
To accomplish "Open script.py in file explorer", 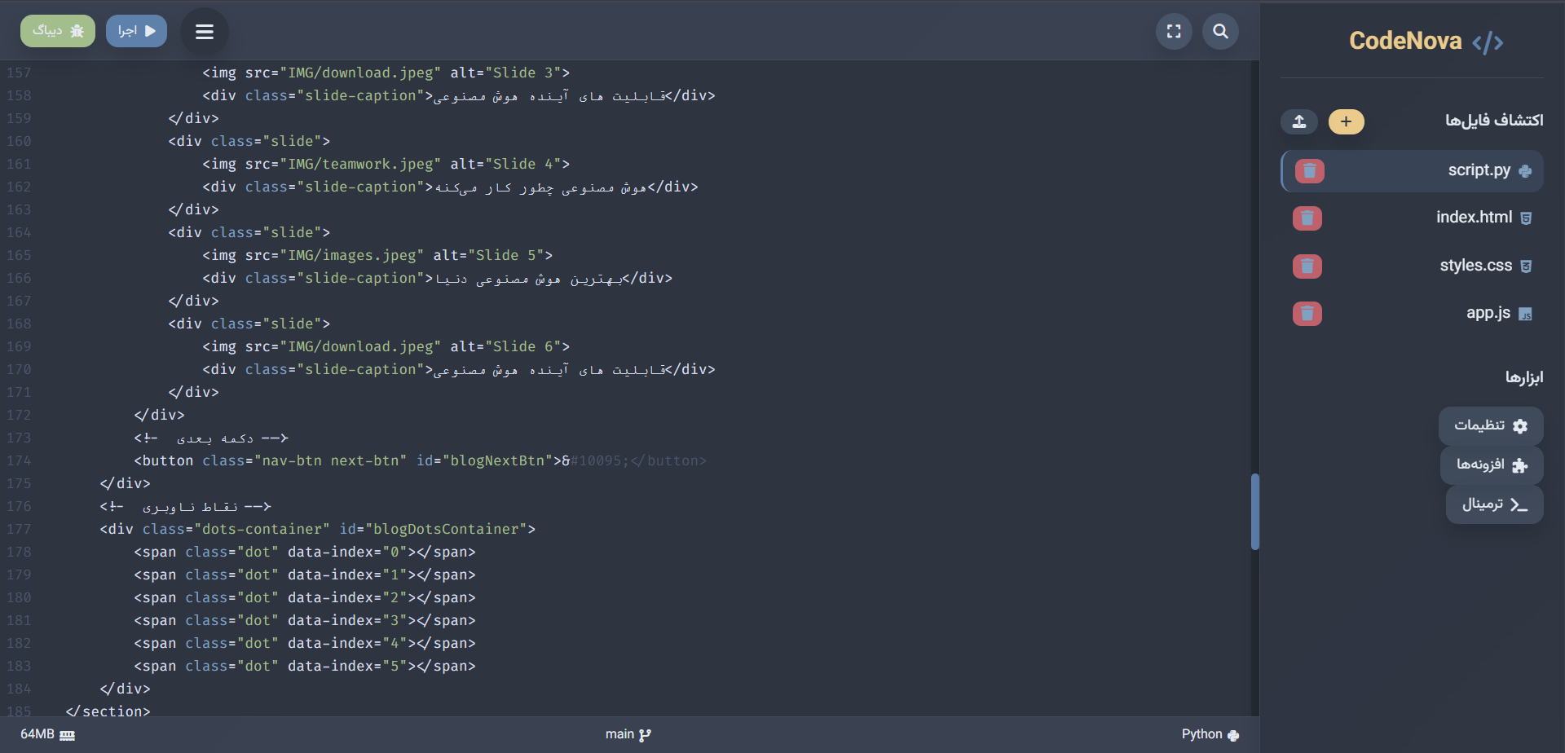I will click(x=1478, y=170).
